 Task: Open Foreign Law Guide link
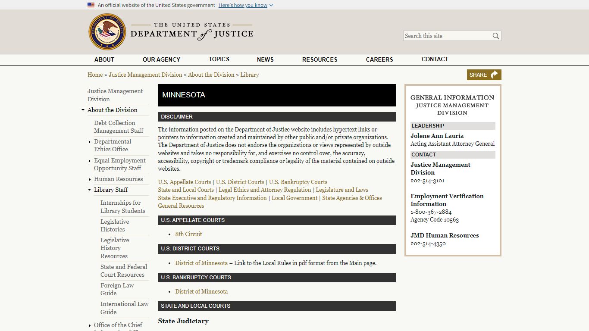117,289
